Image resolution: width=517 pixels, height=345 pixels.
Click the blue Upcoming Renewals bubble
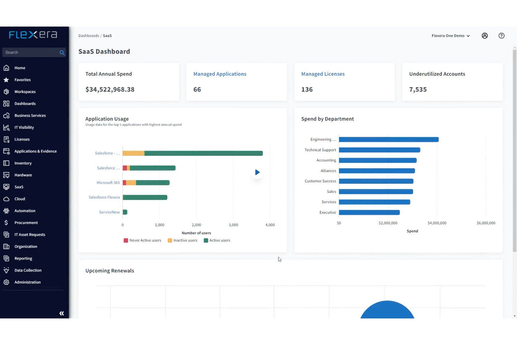click(387, 310)
